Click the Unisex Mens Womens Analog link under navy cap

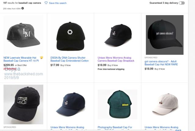pos(67,127)
